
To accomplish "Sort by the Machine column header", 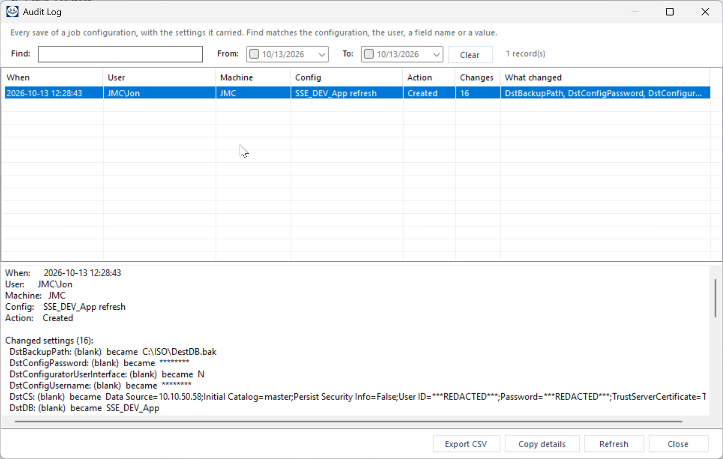I will [253, 77].
